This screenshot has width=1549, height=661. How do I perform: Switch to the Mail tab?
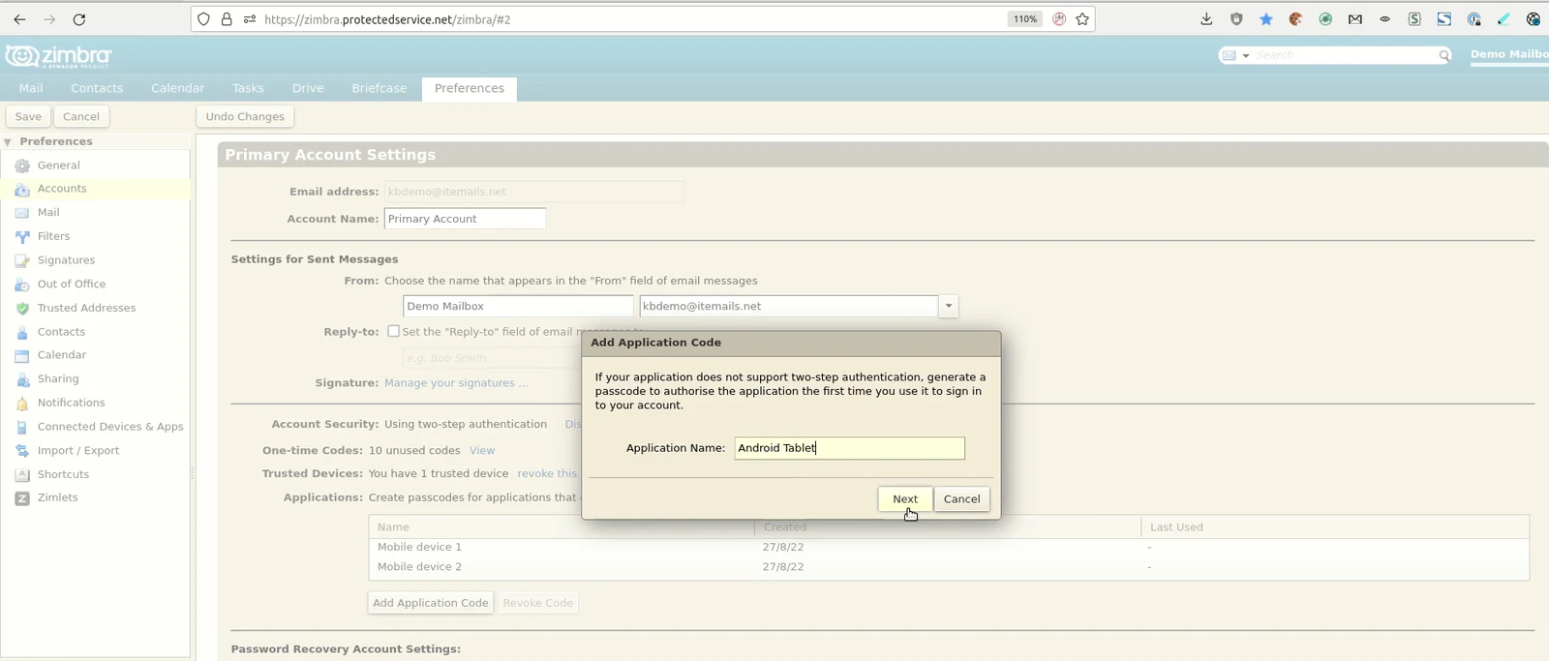(31, 88)
